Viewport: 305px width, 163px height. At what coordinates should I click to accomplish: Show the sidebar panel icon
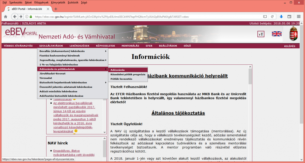pos(289,17)
